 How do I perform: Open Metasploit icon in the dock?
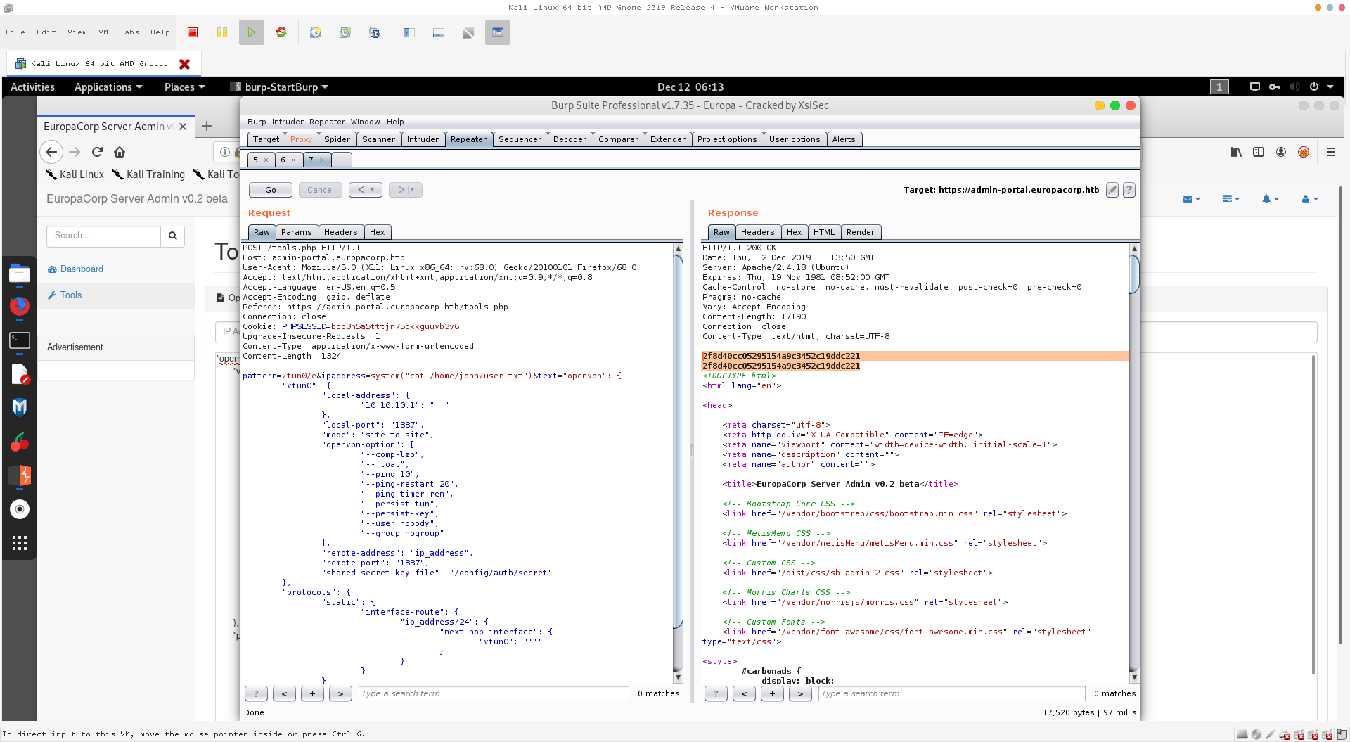[x=20, y=408]
